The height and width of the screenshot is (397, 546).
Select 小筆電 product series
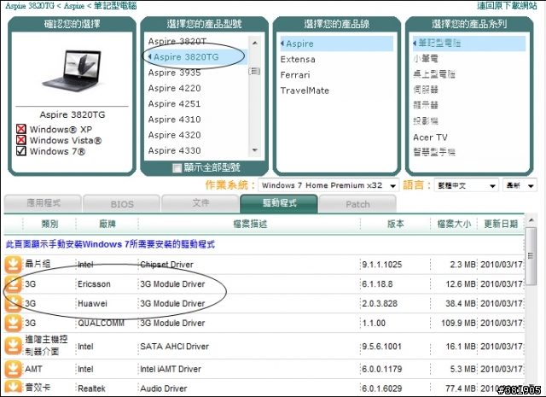(426, 59)
